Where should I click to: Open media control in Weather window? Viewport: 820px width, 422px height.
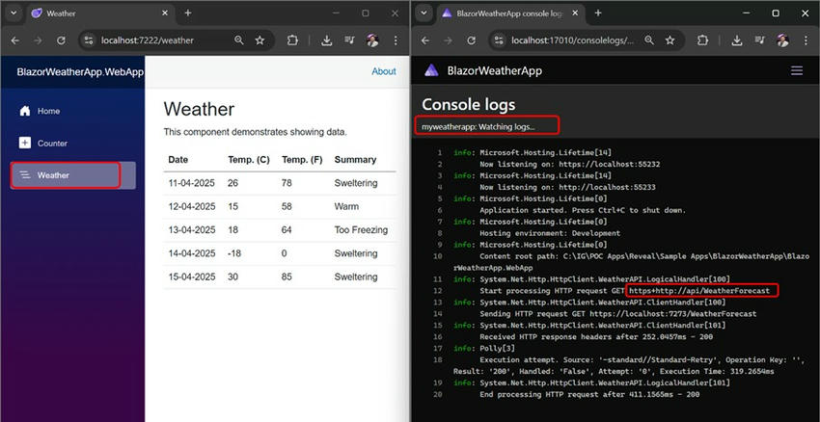[x=349, y=40]
